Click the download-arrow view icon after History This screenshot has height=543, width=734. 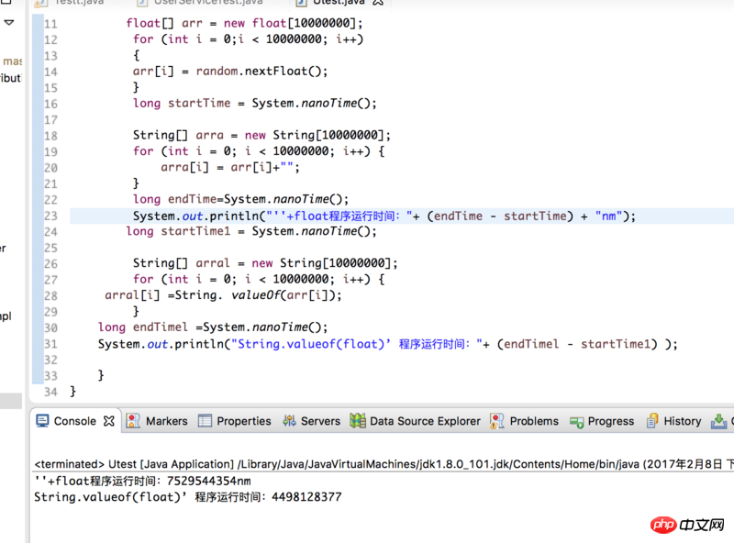[x=718, y=421]
